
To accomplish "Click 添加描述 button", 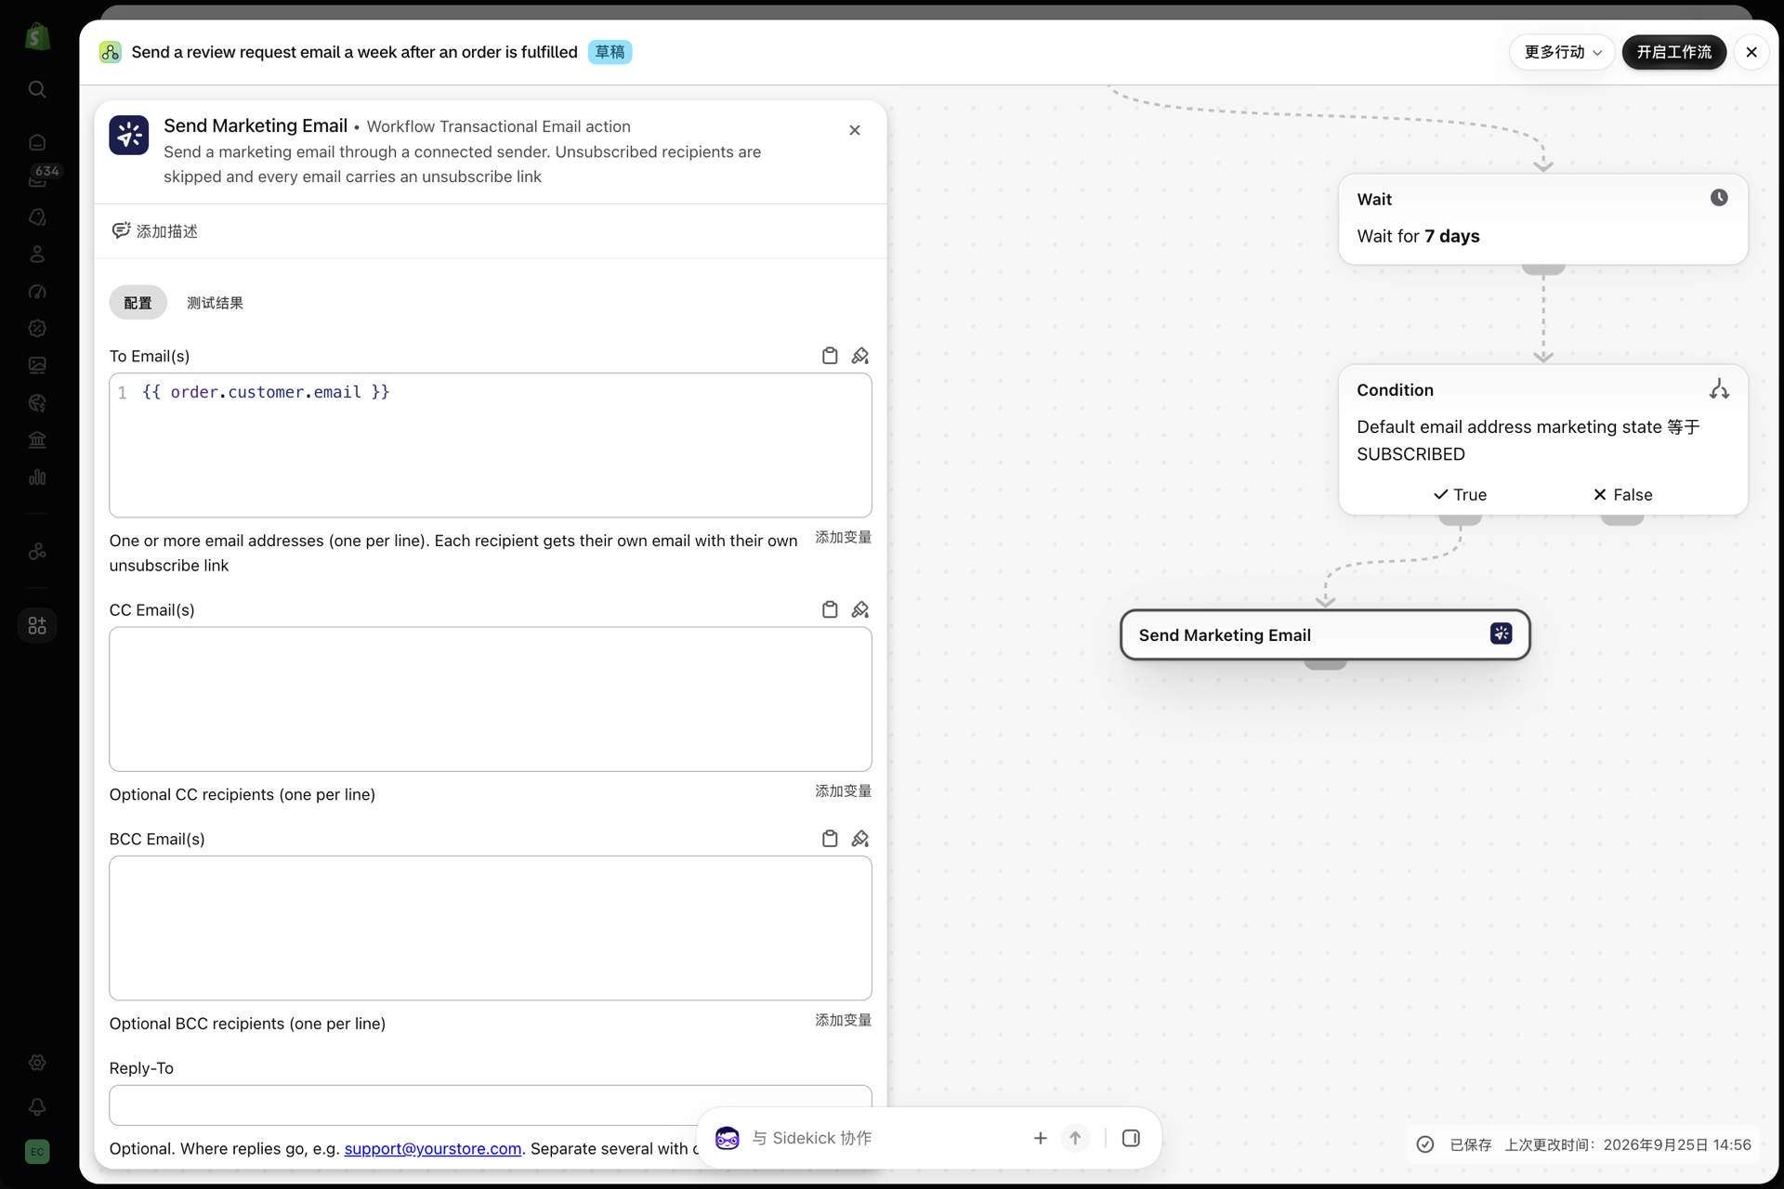I will pos(155,231).
